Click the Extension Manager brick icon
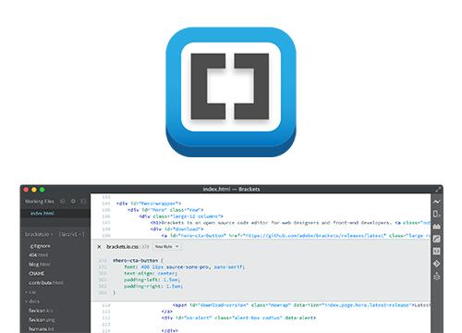 [436, 227]
